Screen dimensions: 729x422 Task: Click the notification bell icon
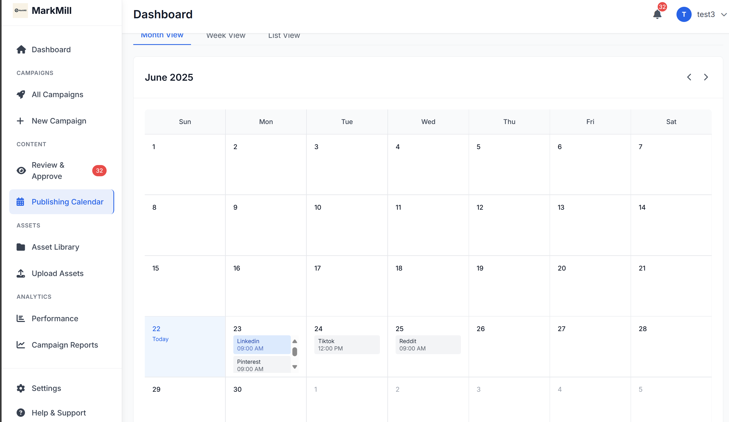tap(657, 14)
